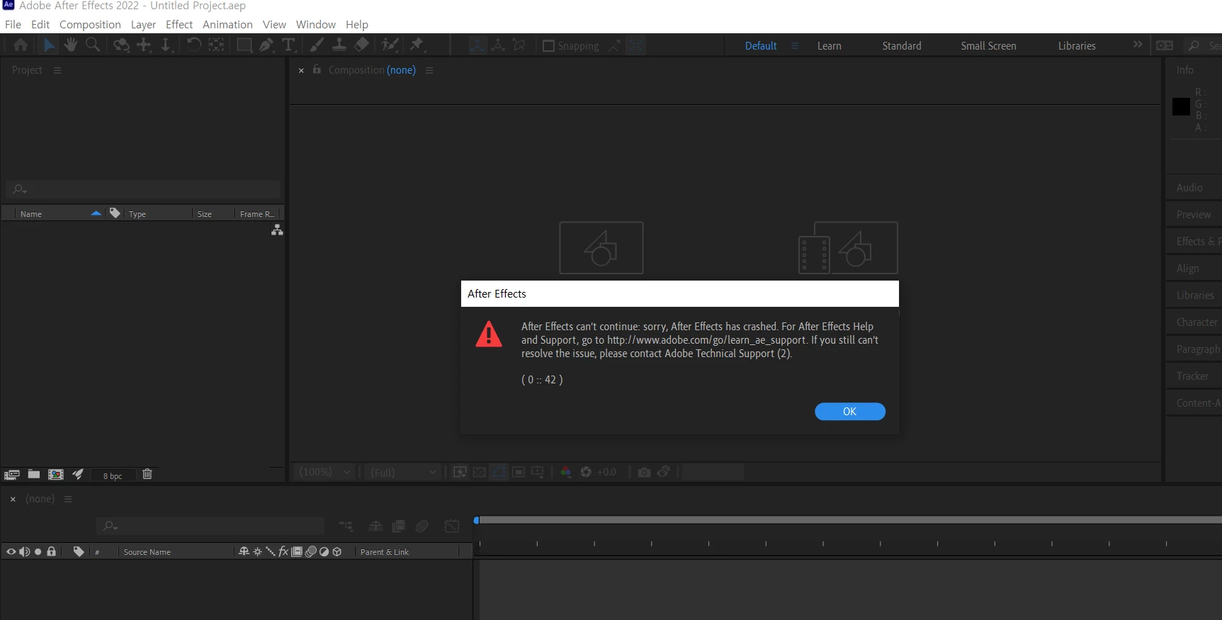Select the Eraser tool
The width and height of the screenshot is (1222, 620).
pos(361,45)
